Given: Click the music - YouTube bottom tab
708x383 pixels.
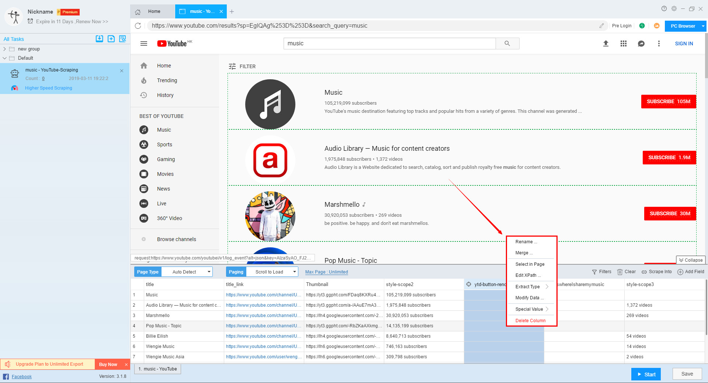Looking at the screenshot, I should tap(157, 369).
